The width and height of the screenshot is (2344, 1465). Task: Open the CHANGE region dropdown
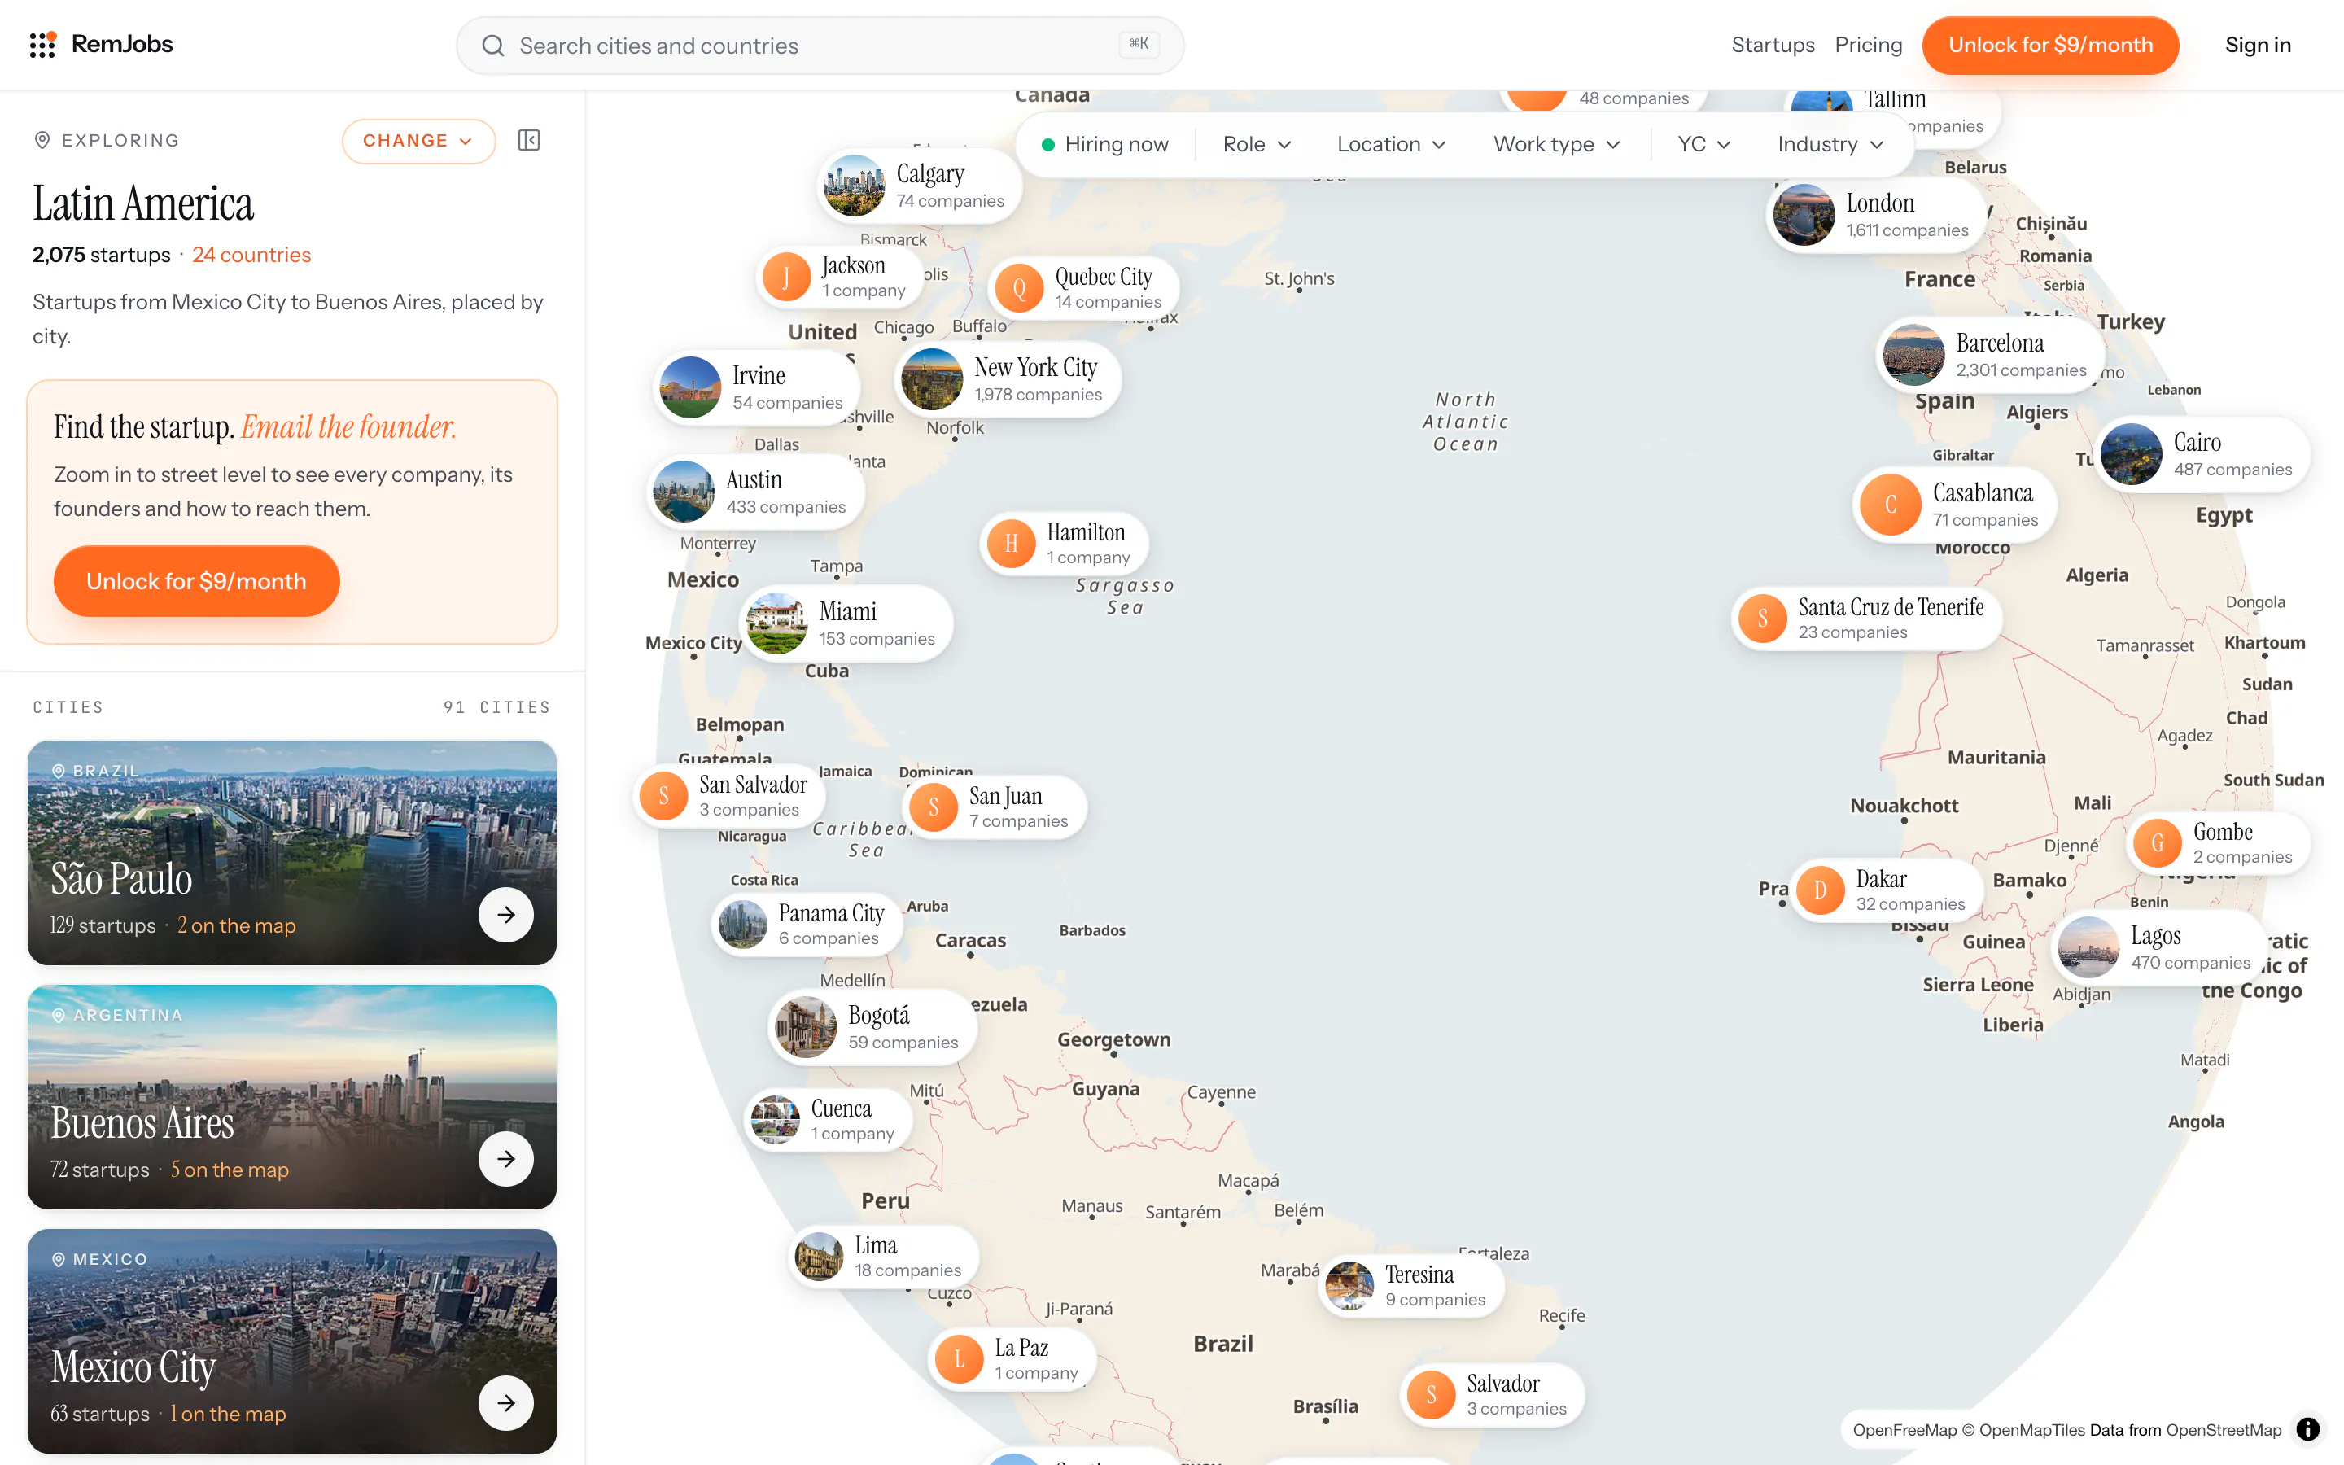(418, 142)
